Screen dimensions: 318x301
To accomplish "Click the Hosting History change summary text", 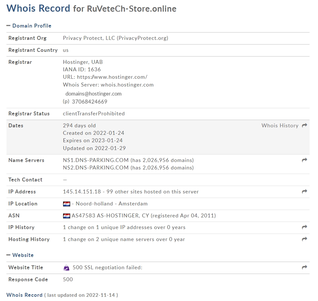I will (124, 239).
